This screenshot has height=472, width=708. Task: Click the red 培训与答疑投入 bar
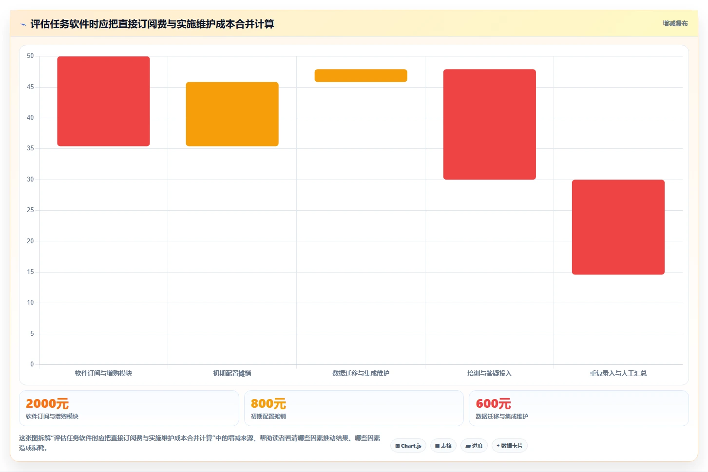point(489,125)
